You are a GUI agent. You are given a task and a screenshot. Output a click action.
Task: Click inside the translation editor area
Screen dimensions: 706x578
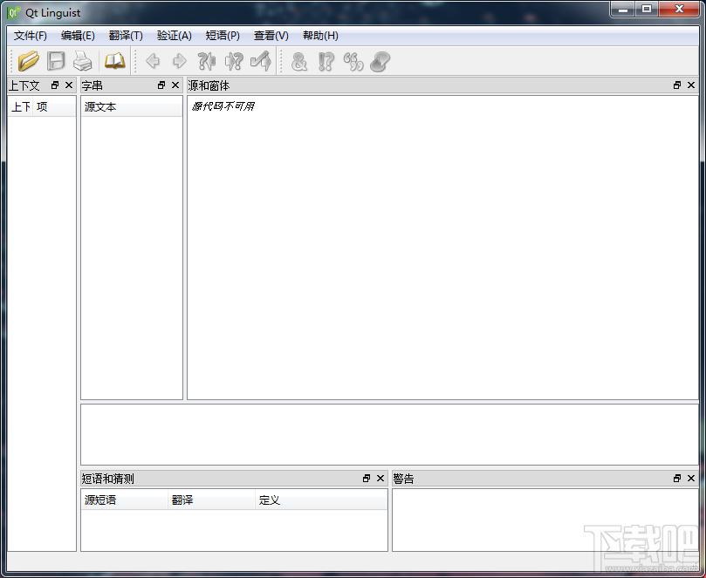pos(389,434)
